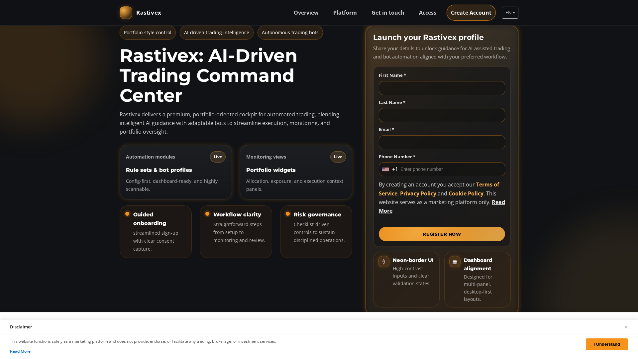Open the Overview menu item

(306, 13)
